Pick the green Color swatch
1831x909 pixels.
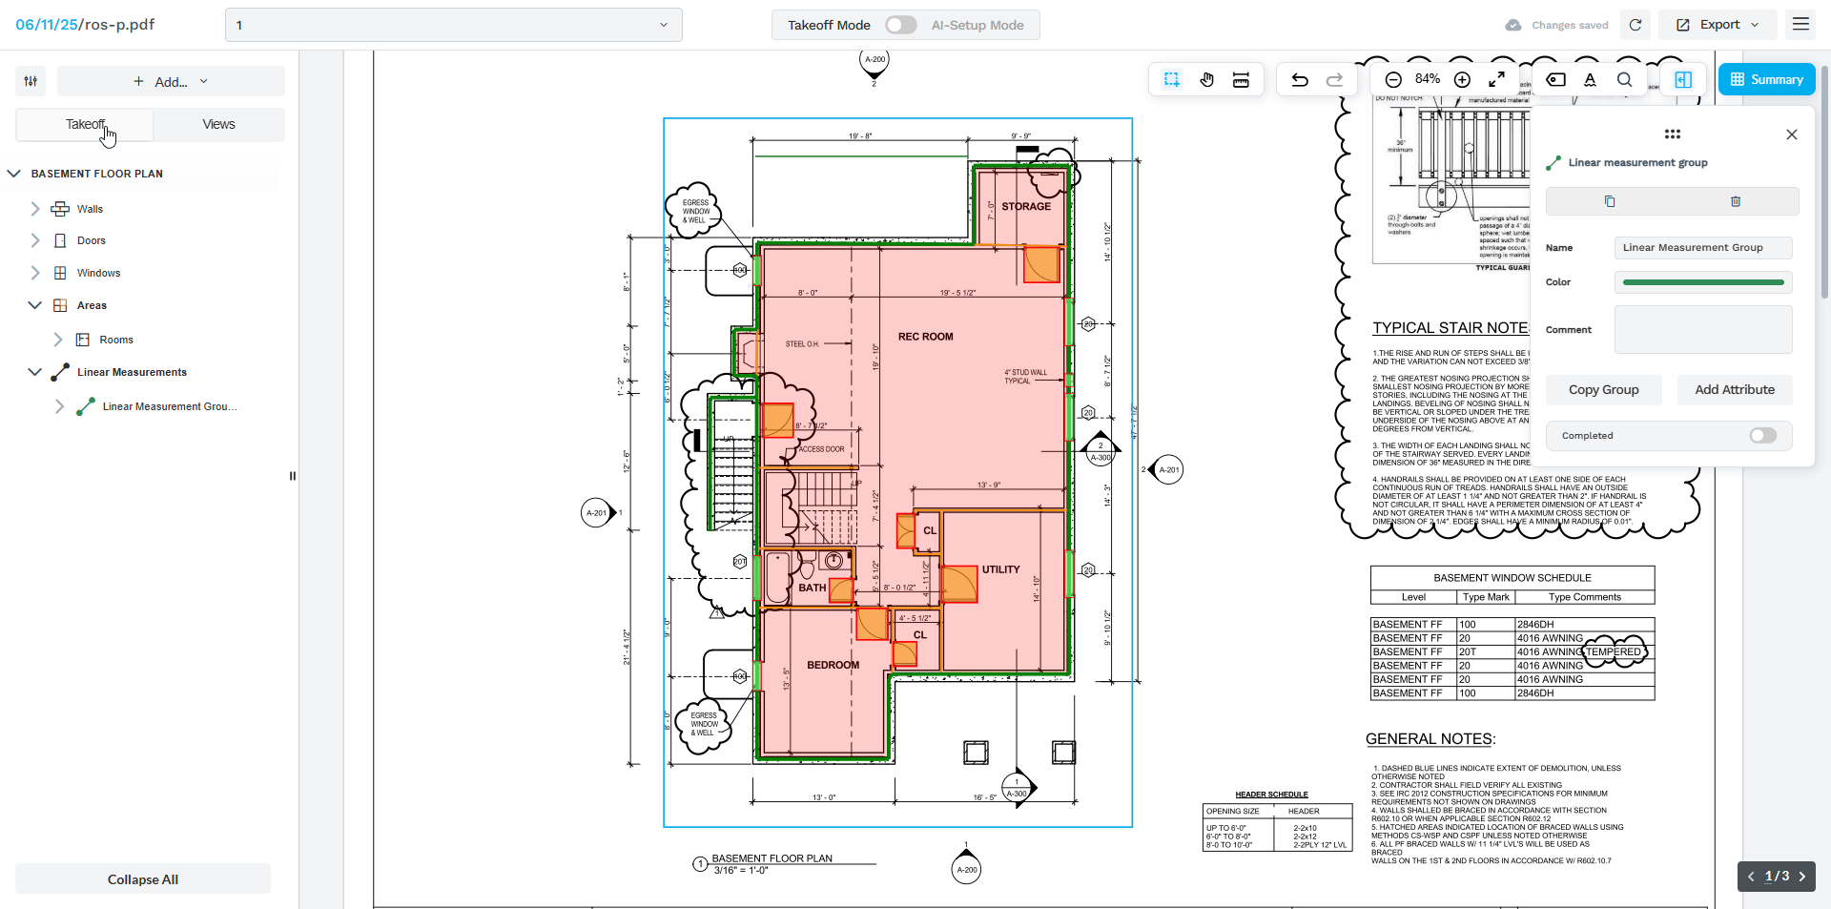pyautogui.click(x=1703, y=282)
